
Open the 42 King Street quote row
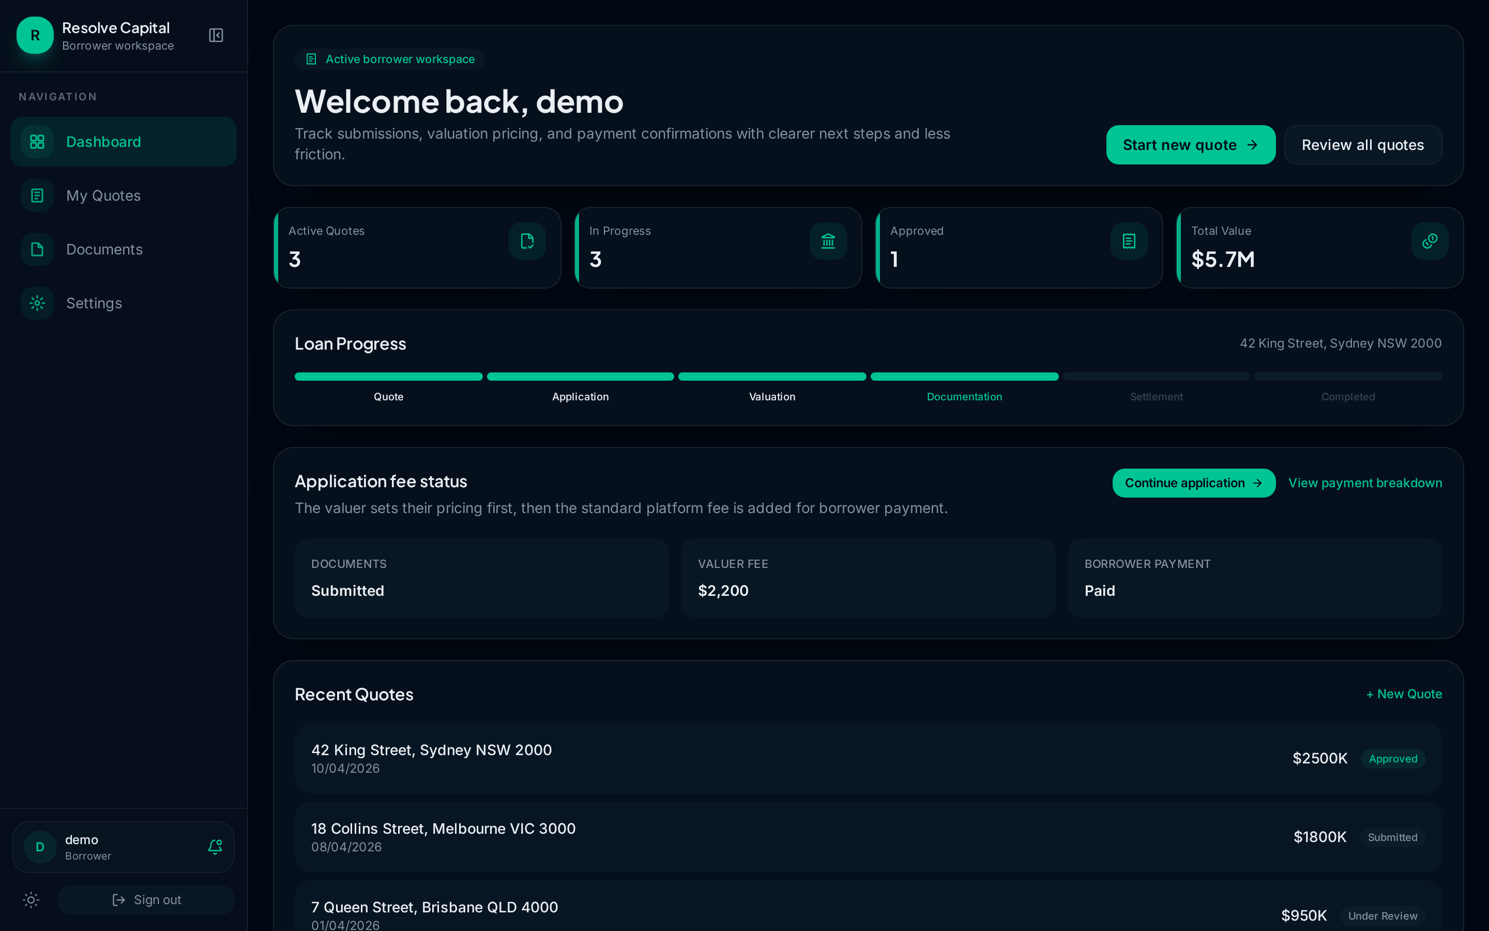(868, 758)
